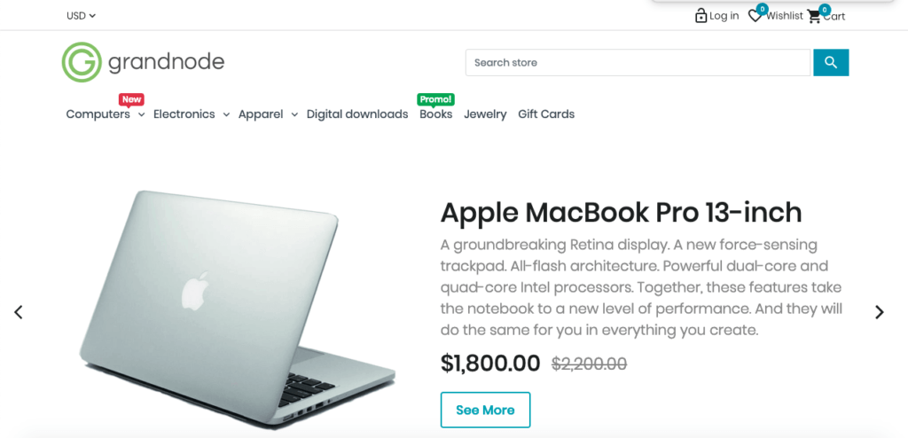Expand the Apparel menu chevron
Screen dimensions: 908x438
294,114
